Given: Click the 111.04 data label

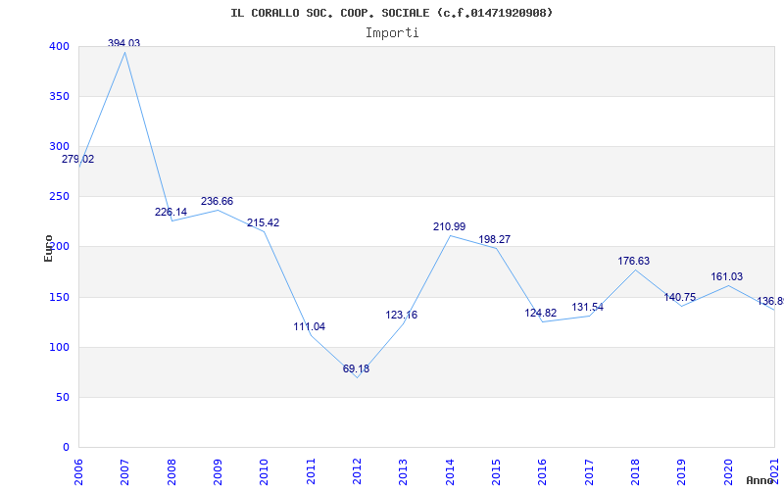Looking at the screenshot, I should pyautogui.click(x=309, y=327).
